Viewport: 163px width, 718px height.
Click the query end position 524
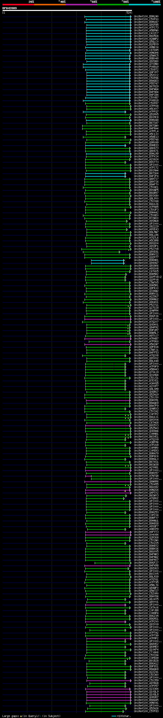[128, 12]
